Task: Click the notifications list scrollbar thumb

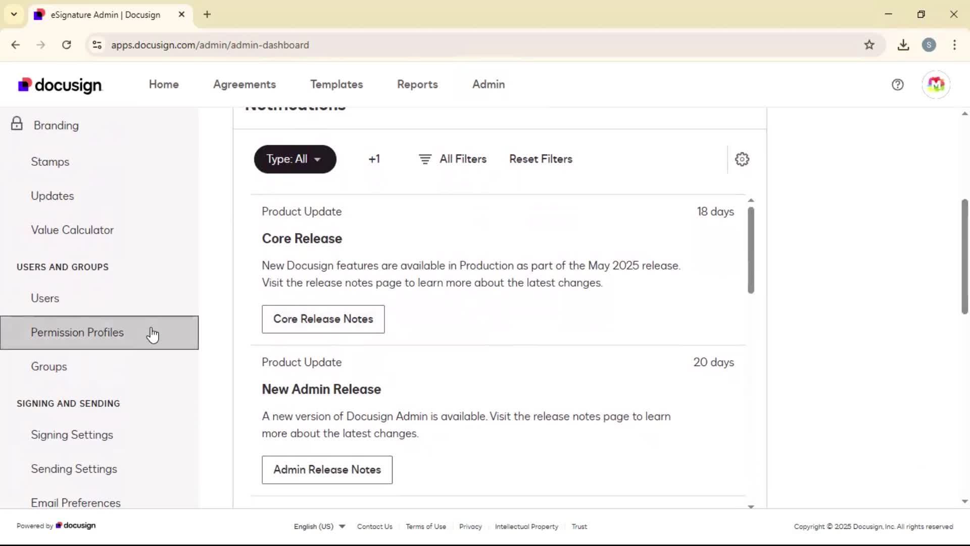Action: pyautogui.click(x=751, y=250)
